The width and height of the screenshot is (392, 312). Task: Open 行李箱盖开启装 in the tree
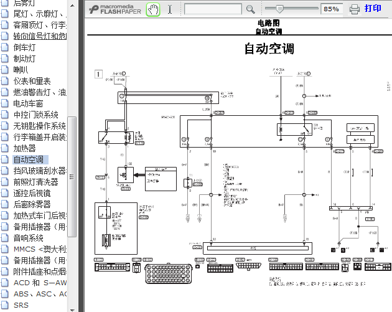coord(40,137)
